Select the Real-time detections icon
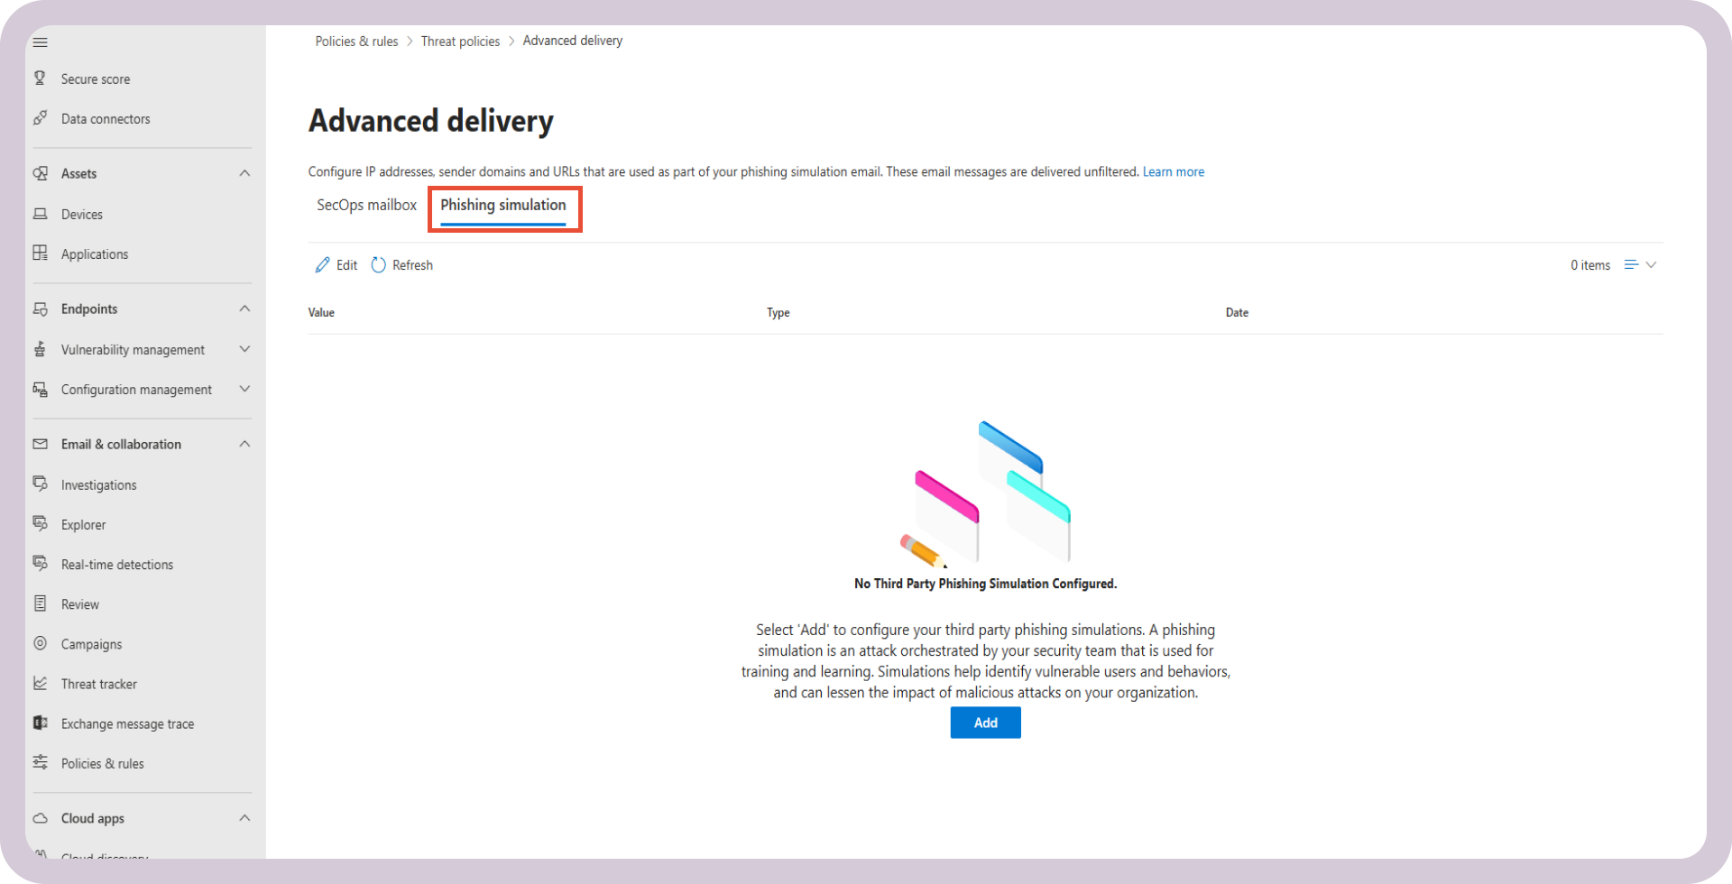Image resolution: width=1732 pixels, height=884 pixels. click(41, 564)
